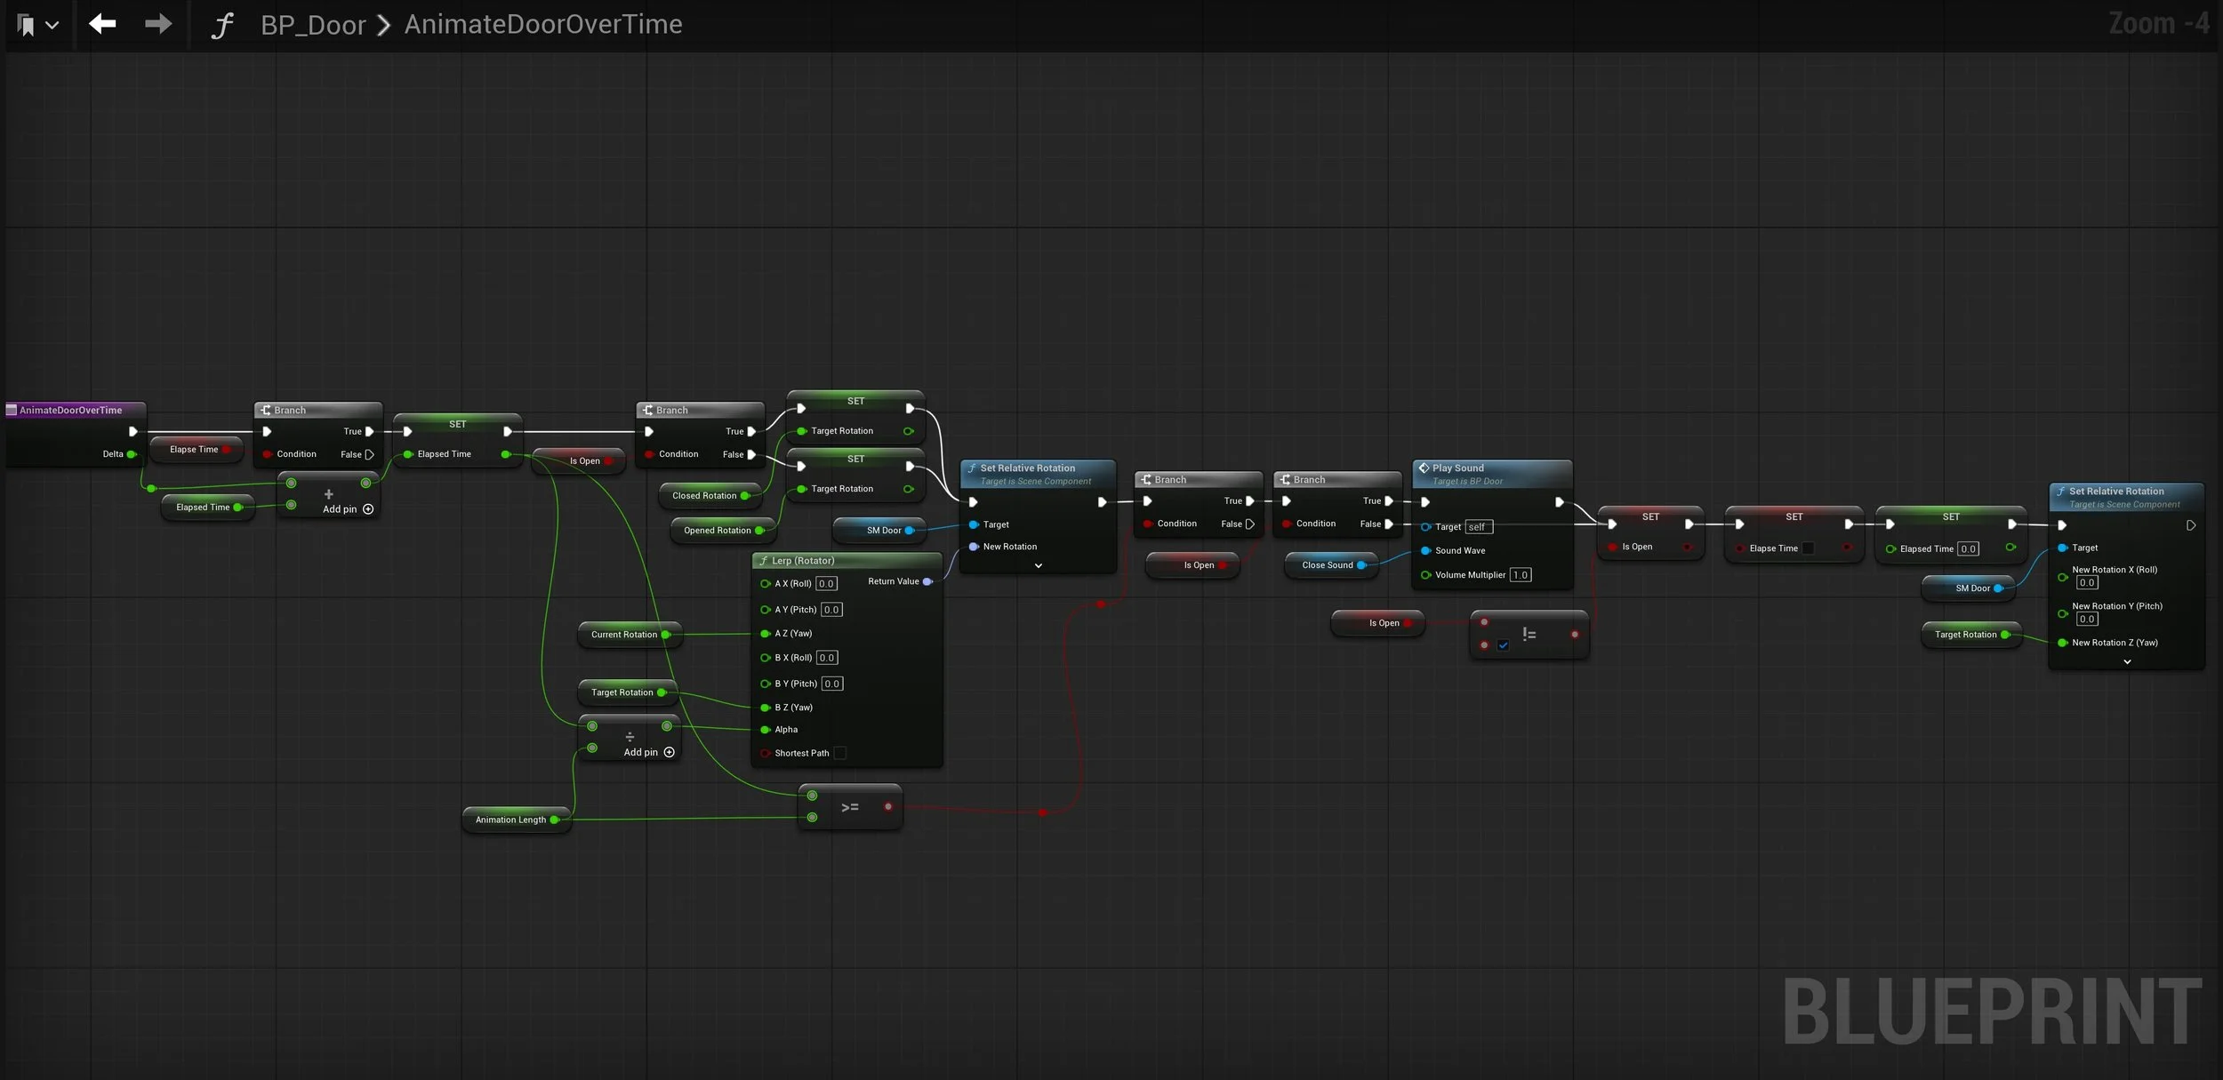The width and height of the screenshot is (2223, 1080).
Task: Click the Play Sound node header icon
Action: (x=1424, y=468)
